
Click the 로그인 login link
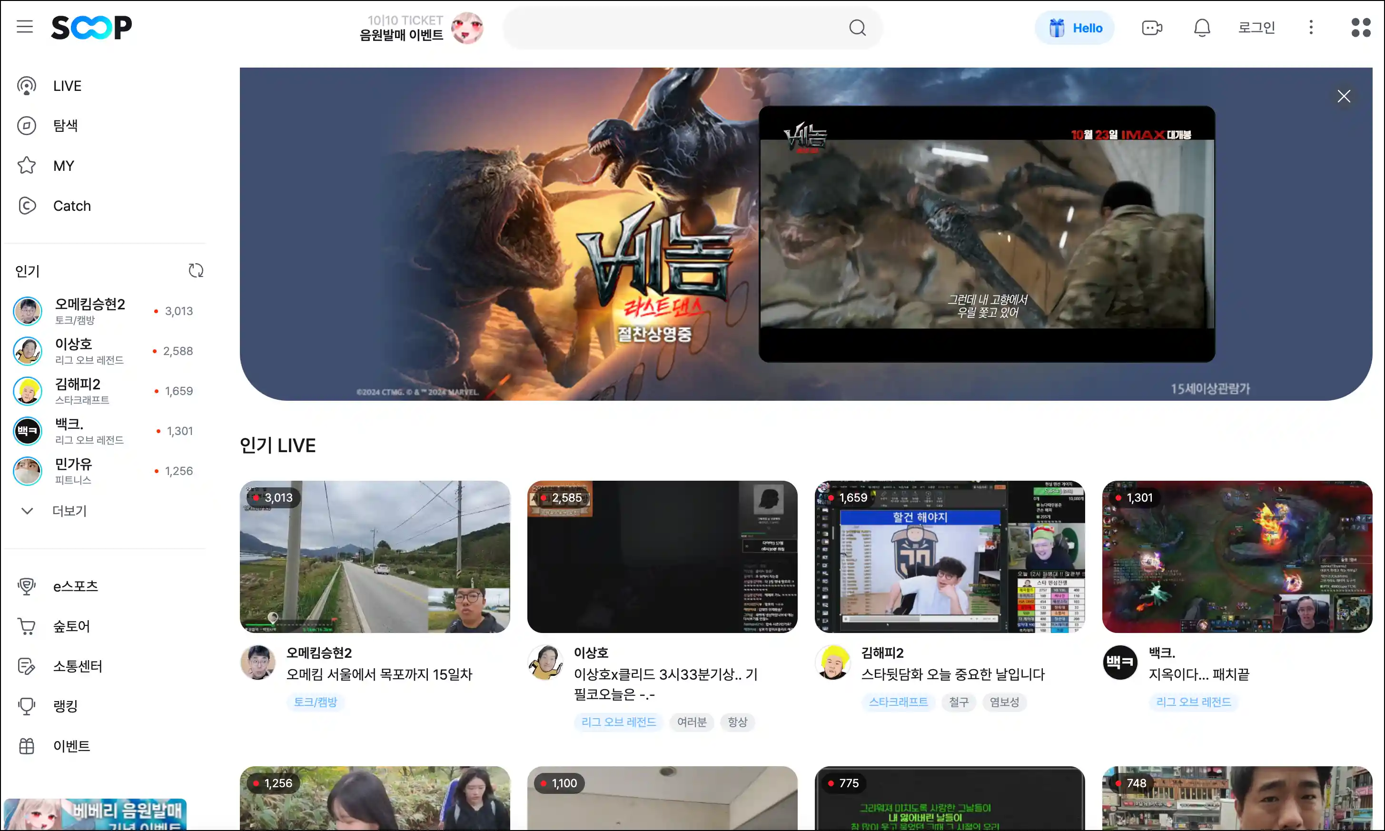(x=1256, y=28)
